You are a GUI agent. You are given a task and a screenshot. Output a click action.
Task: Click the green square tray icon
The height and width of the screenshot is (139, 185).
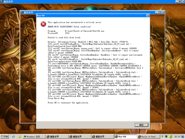[x=166, y=136]
